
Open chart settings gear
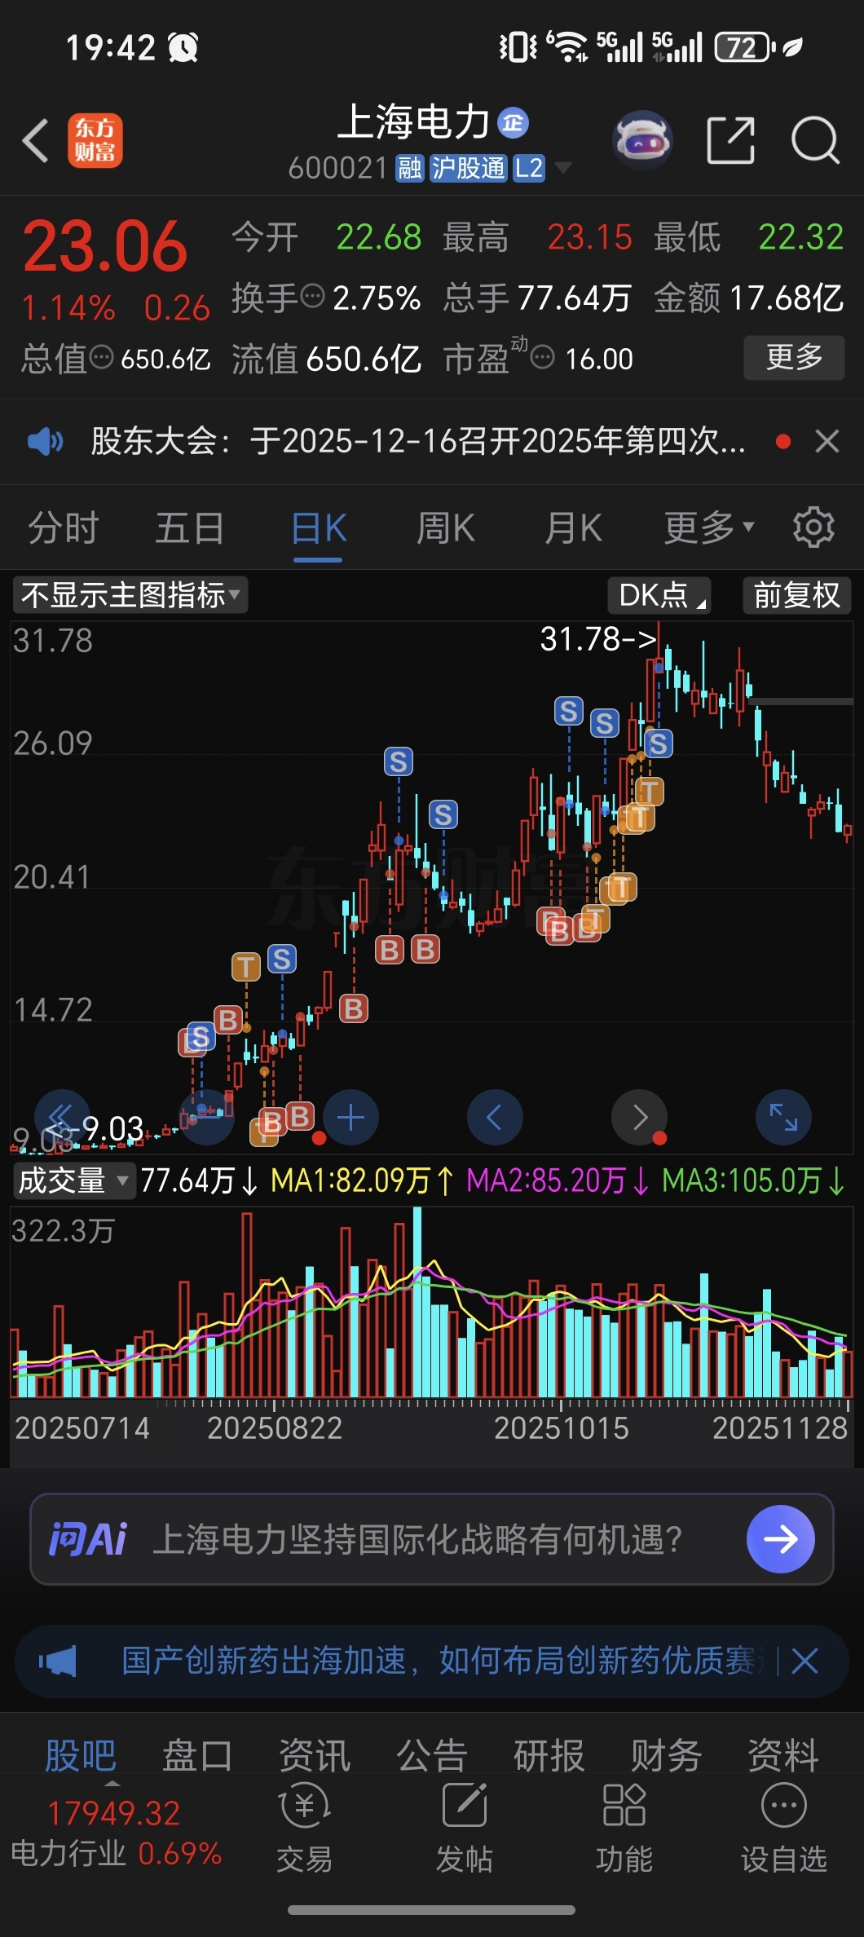tap(813, 527)
